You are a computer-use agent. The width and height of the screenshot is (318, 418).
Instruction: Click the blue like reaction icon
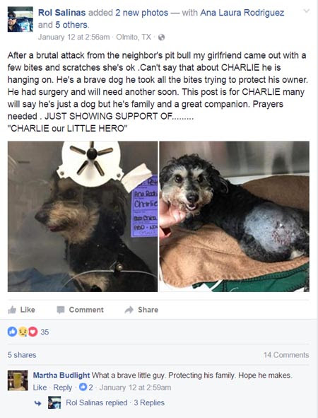[12, 332]
